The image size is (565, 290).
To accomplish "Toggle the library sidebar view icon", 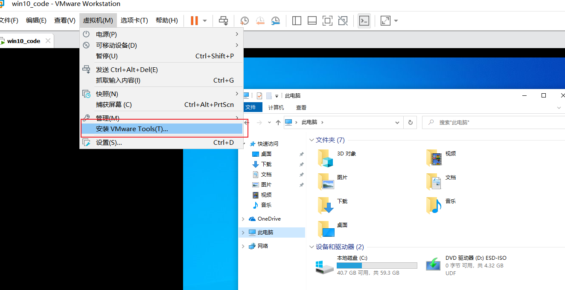I will 297,20.
